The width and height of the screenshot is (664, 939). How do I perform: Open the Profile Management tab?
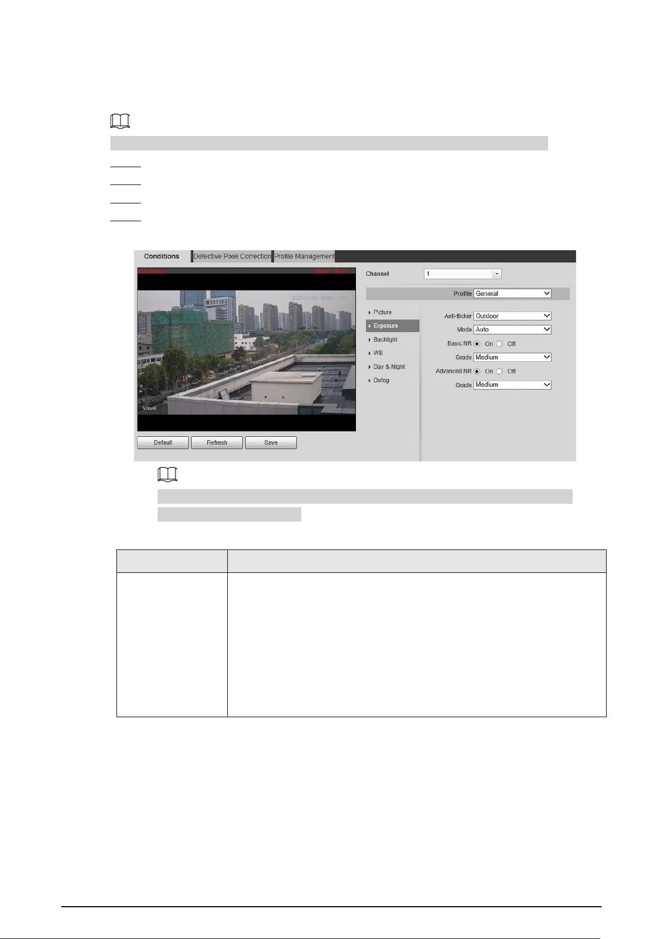(x=304, y=256)
